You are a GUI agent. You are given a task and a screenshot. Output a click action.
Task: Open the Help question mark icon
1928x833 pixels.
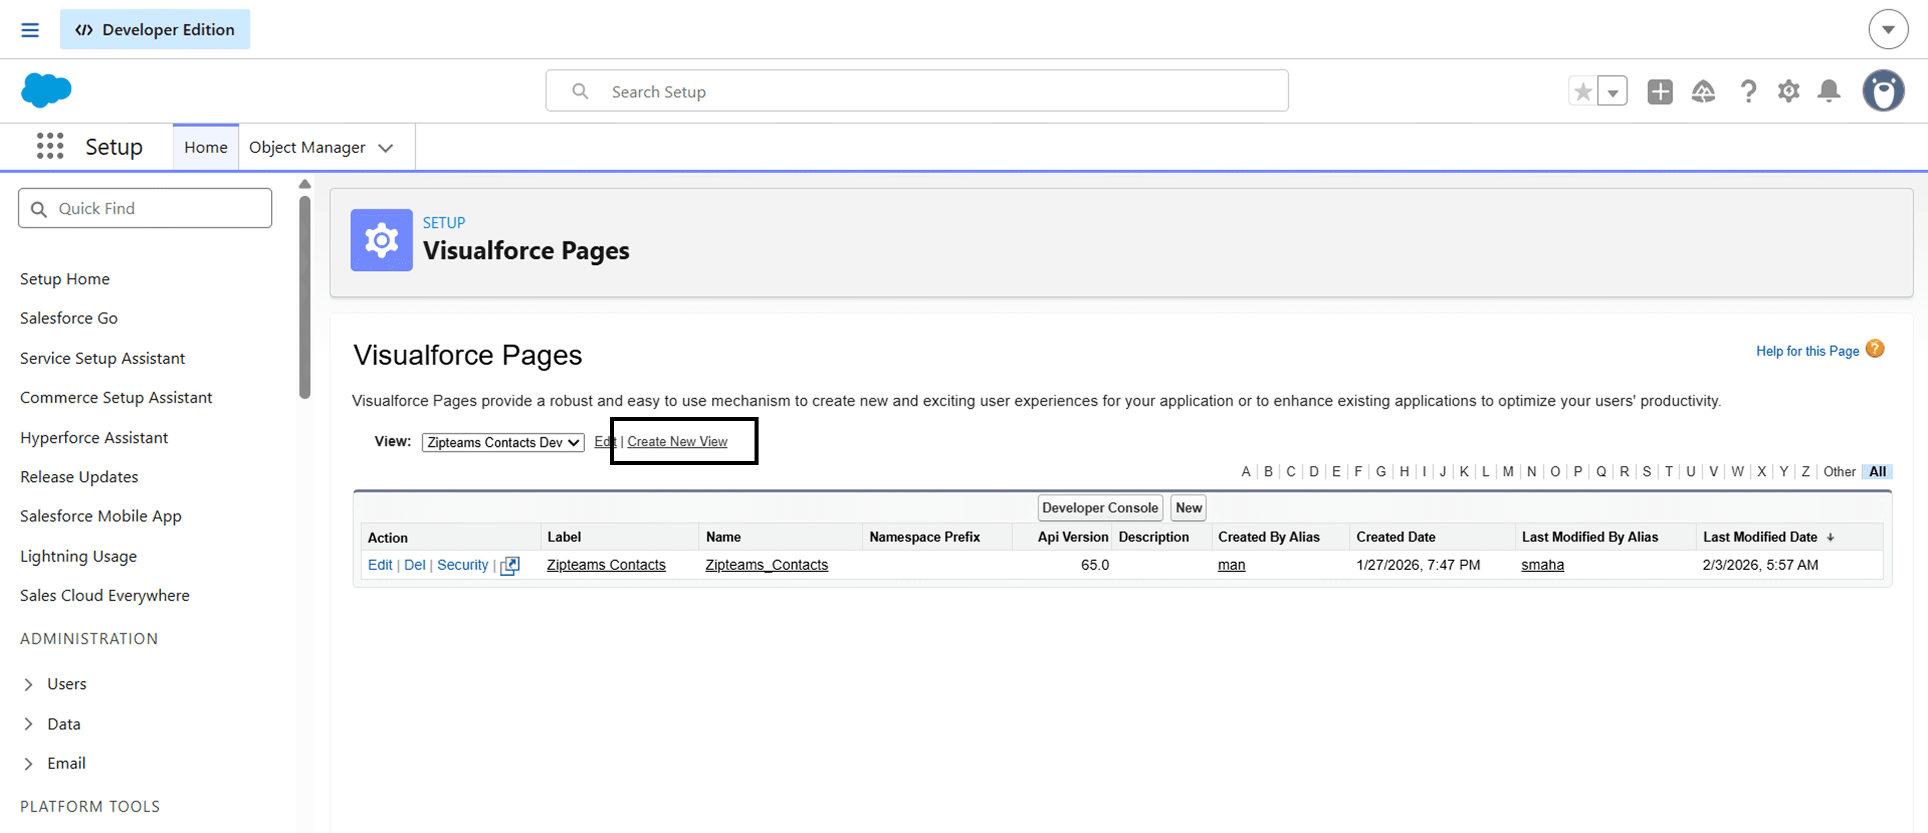click(1748, 91)
